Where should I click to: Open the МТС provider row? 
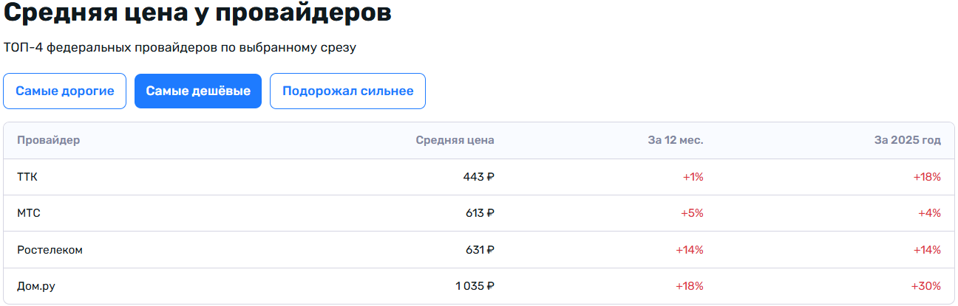coord(479,213)
